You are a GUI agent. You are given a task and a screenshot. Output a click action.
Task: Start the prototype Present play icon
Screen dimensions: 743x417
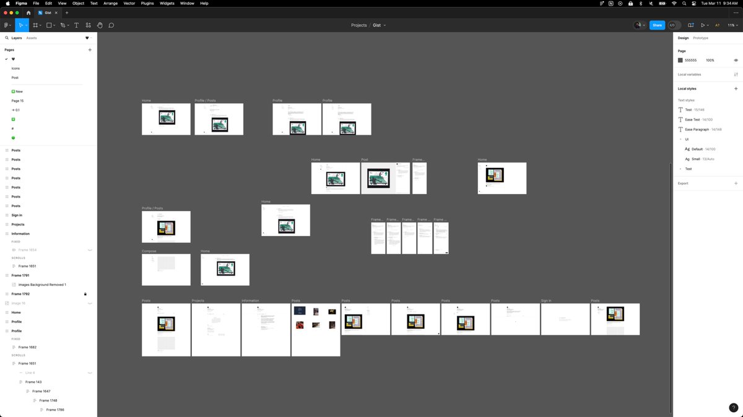703,25
